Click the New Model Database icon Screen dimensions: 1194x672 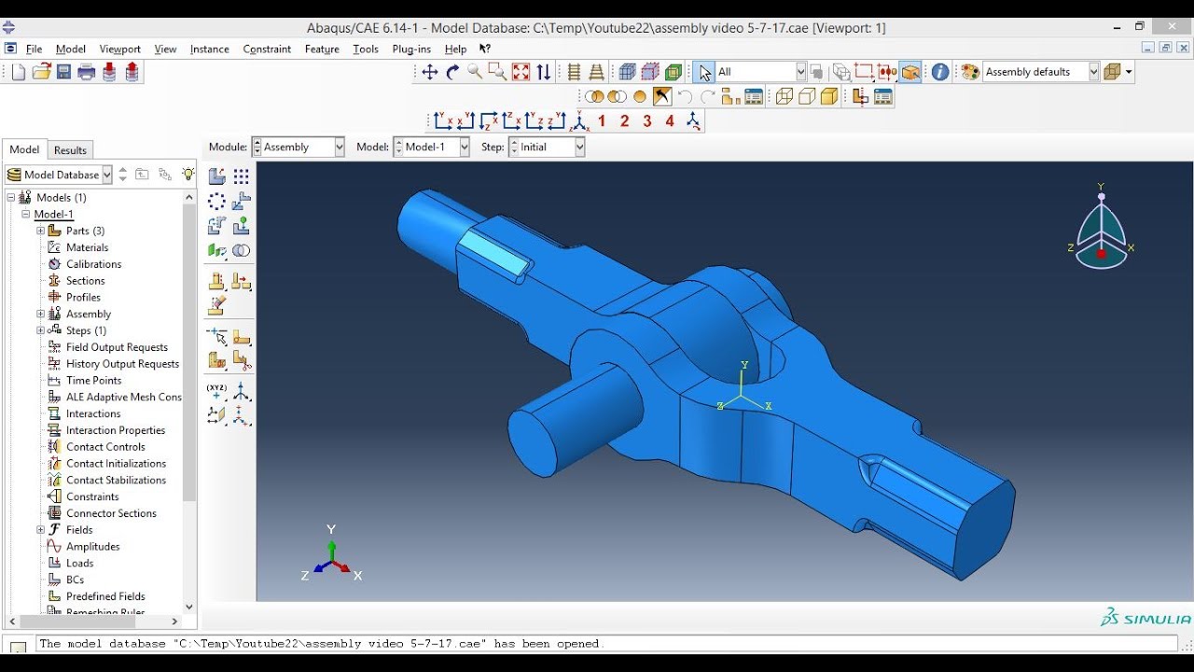pos(19,72)
